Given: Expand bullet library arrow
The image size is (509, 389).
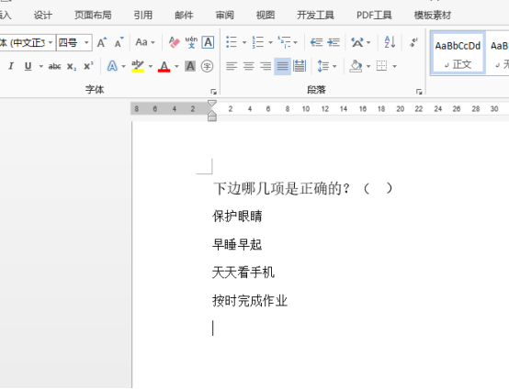Looking at the screenshot, I should pyautogui.click(x=244, y=42).
